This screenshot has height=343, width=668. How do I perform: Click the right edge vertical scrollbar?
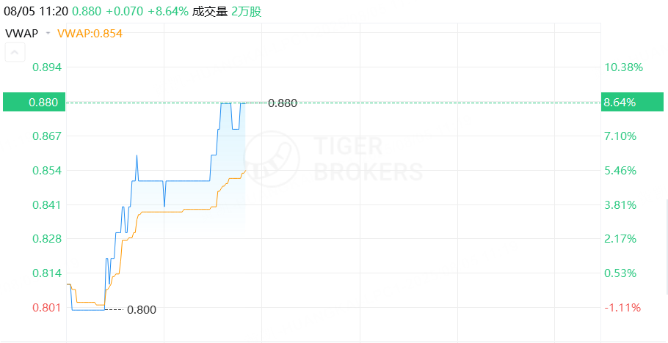pyautogui.click(x=667, y=247)
